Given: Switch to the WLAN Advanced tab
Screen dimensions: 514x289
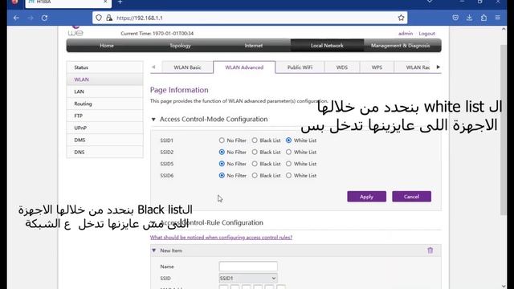Looking at the screenshot, I should coord(244,67).
